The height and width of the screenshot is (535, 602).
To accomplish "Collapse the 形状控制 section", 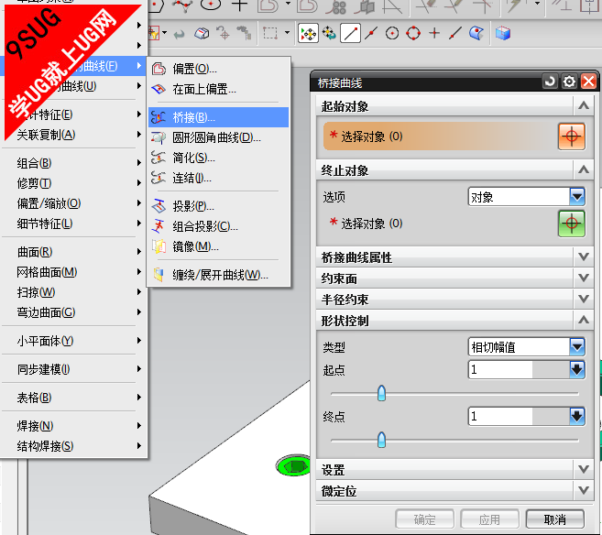I will pos(584,320).
